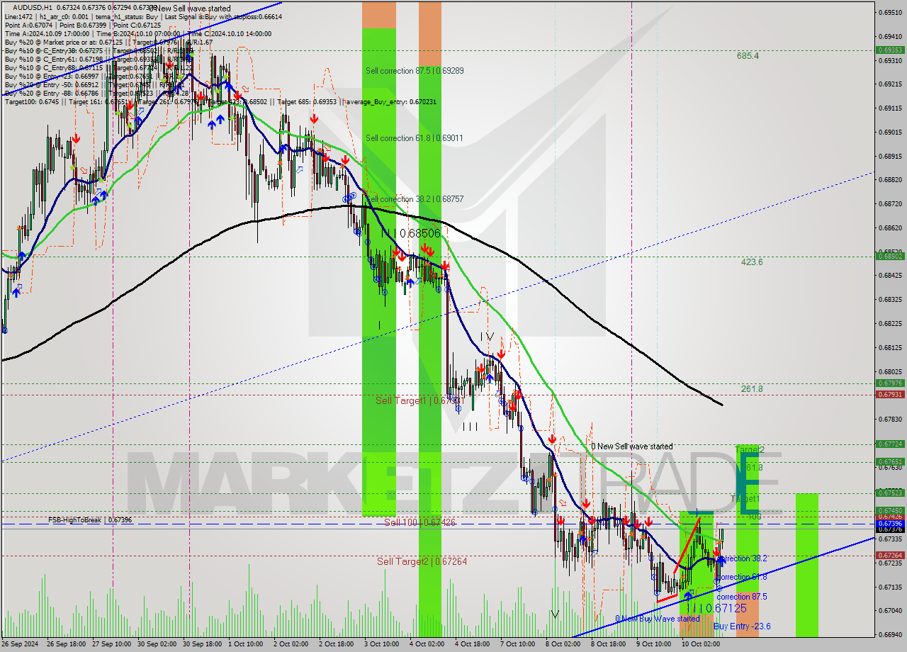Click the 0.66940 price axis tick

[x=890, y=634]
